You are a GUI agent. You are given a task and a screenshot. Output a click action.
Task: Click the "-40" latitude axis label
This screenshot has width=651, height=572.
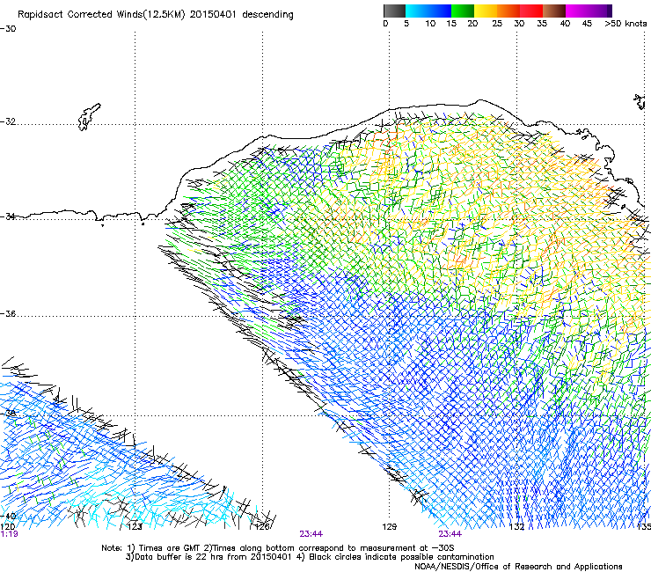pos(8,516)
